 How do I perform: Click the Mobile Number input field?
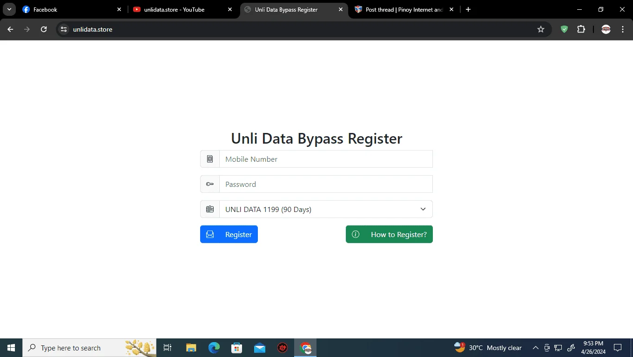[x=326, y=159]
